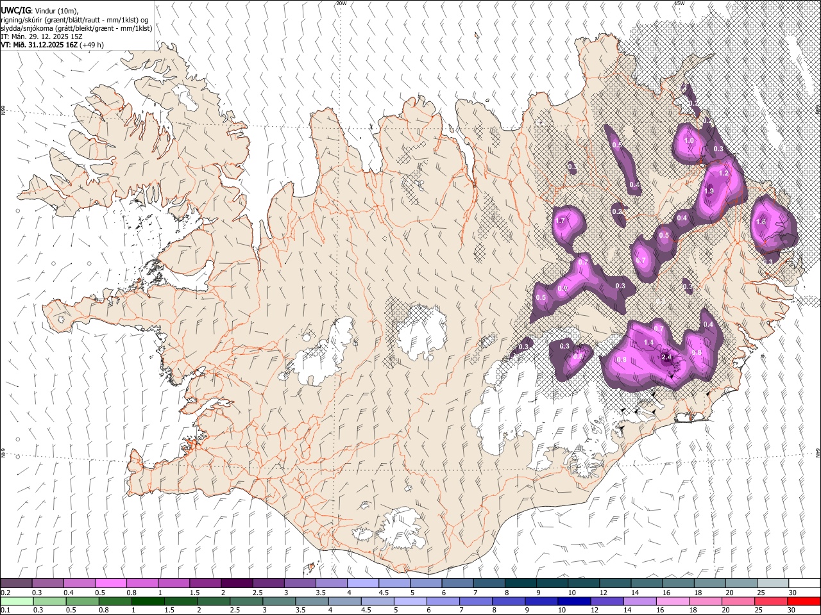Viewport: 821px width, 615px height.
Task: Pick the white 30 snow legend swatch
Action: pyautogui.click(x=804, y=583)
